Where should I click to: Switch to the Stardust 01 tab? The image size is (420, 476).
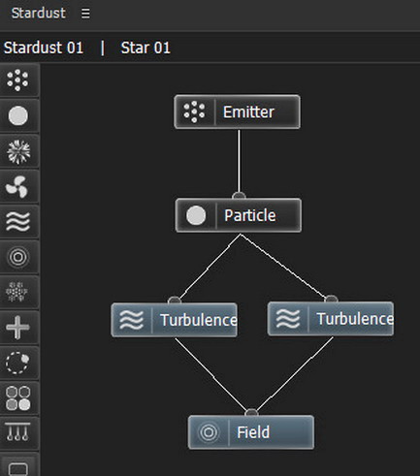[x=44, y=48]
